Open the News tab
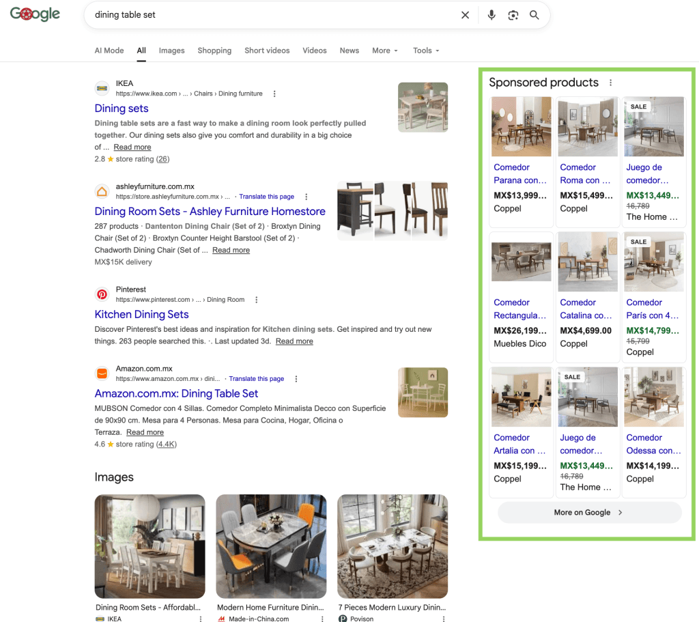The width and height of the screenshot is (699, 622). point(349,51)
